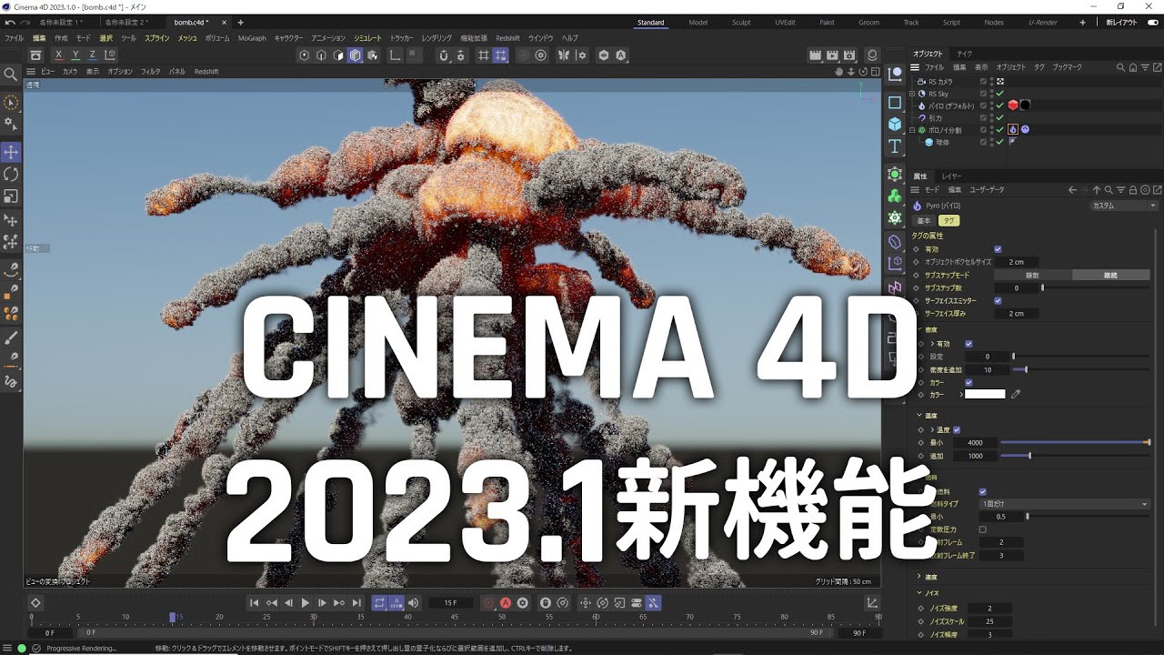1164x655 pixels.
Task: Collapse the ノイズ section
Action: point(919,593)
